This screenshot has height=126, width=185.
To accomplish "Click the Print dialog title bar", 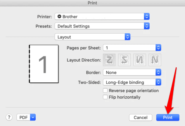I will click(x=92, y=3).
